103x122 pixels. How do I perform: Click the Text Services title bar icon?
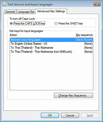coord(4,4)
